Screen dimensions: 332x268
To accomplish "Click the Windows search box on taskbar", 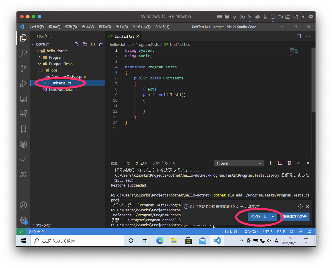I will [x=77, y=241].
